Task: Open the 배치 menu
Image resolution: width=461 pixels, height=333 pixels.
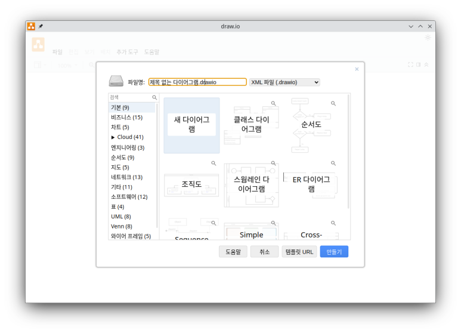Action: pos(105,52)
